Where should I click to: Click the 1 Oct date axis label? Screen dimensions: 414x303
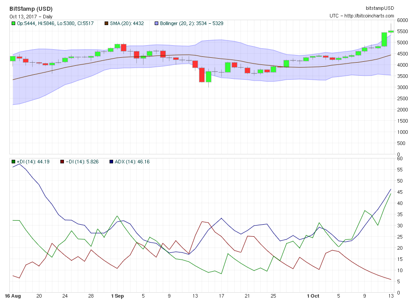313,296
